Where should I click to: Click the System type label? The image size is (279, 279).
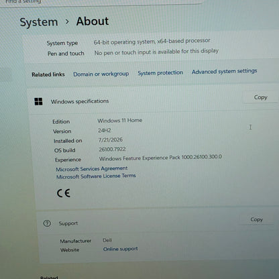[x=62, y=43]
